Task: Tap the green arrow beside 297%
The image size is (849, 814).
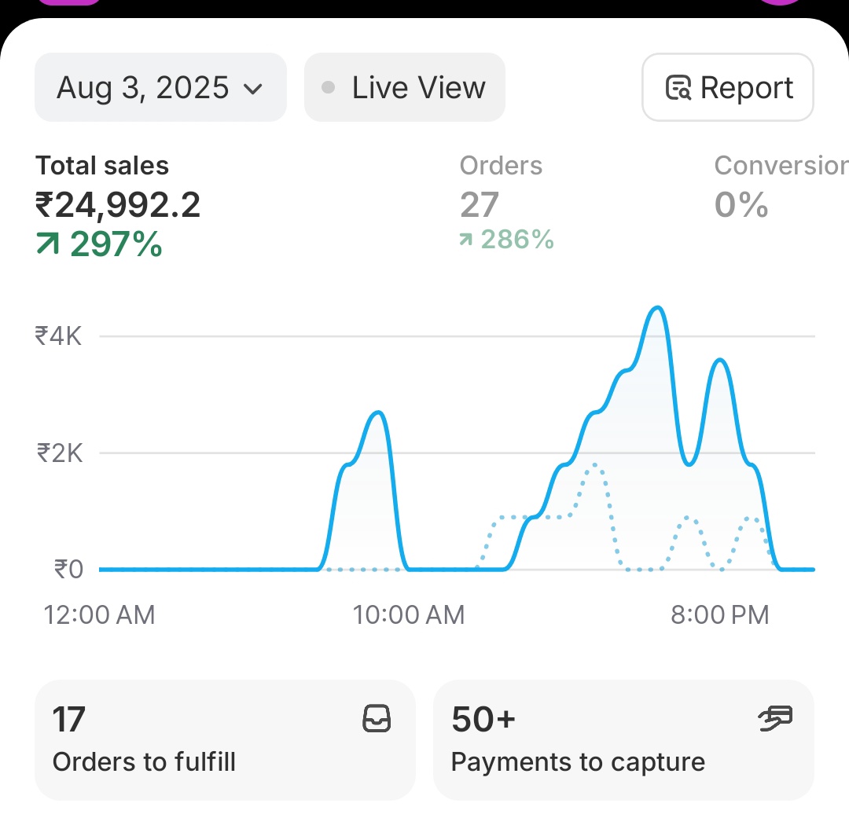Action: pos(48,245)
